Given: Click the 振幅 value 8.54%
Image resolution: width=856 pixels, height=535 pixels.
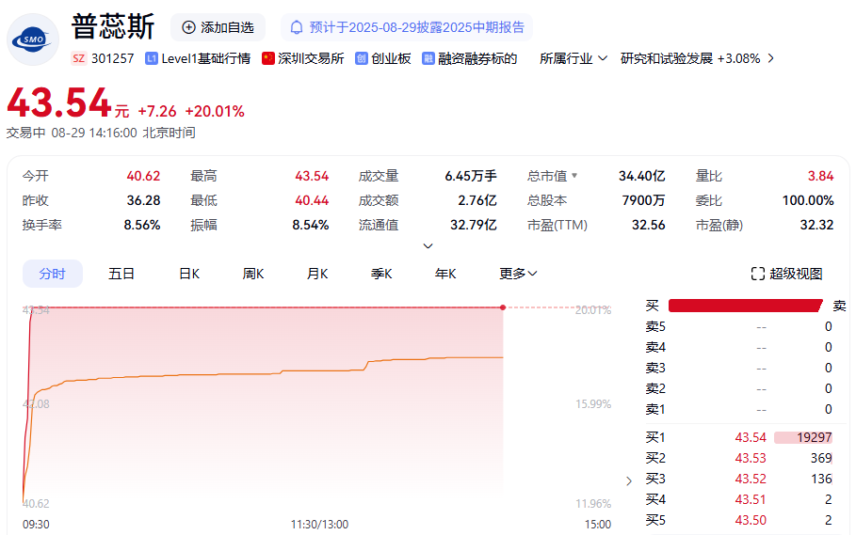Looking at the screenshot, I should click(x=310, y=225).
